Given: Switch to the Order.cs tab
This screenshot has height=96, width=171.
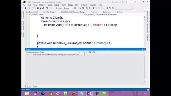Looking at the screenshot, I should coord(120,12).
